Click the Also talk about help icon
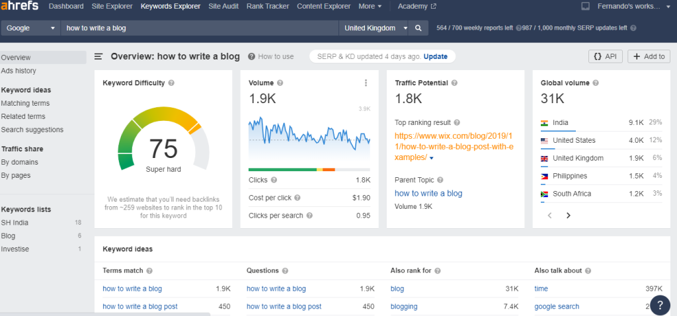The width and height of the screenshot is (677, 316). pos(588,270)
